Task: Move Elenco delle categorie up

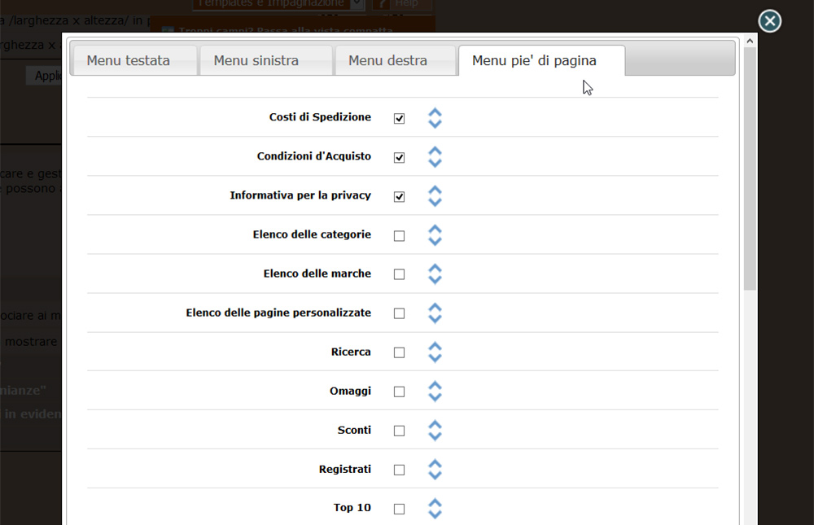Action: coord(435,230)
